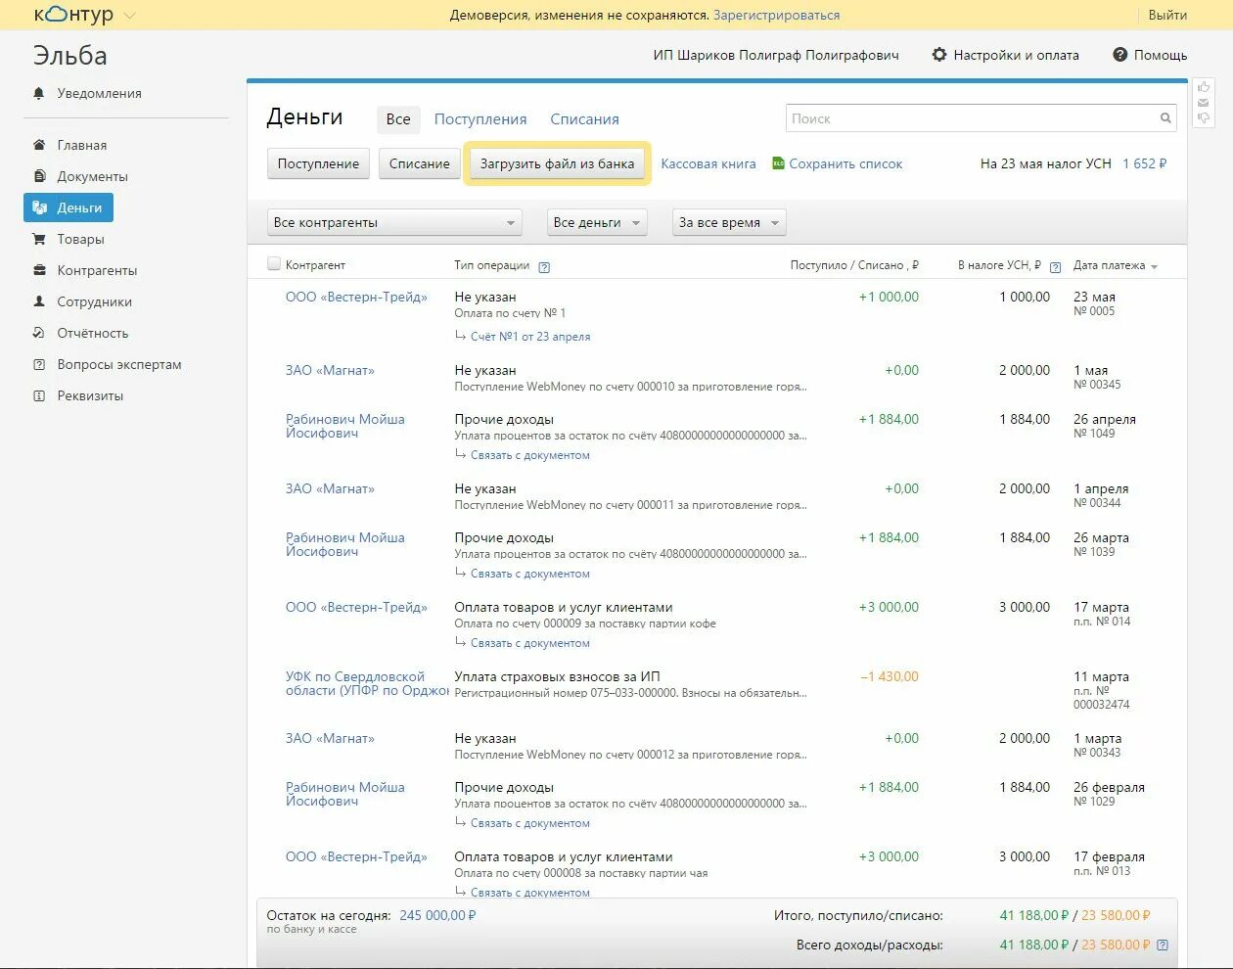The image size is (1233, 969).
Task: Click Уплата страховых взносов за ИП operation
Action: coord(557,676)
